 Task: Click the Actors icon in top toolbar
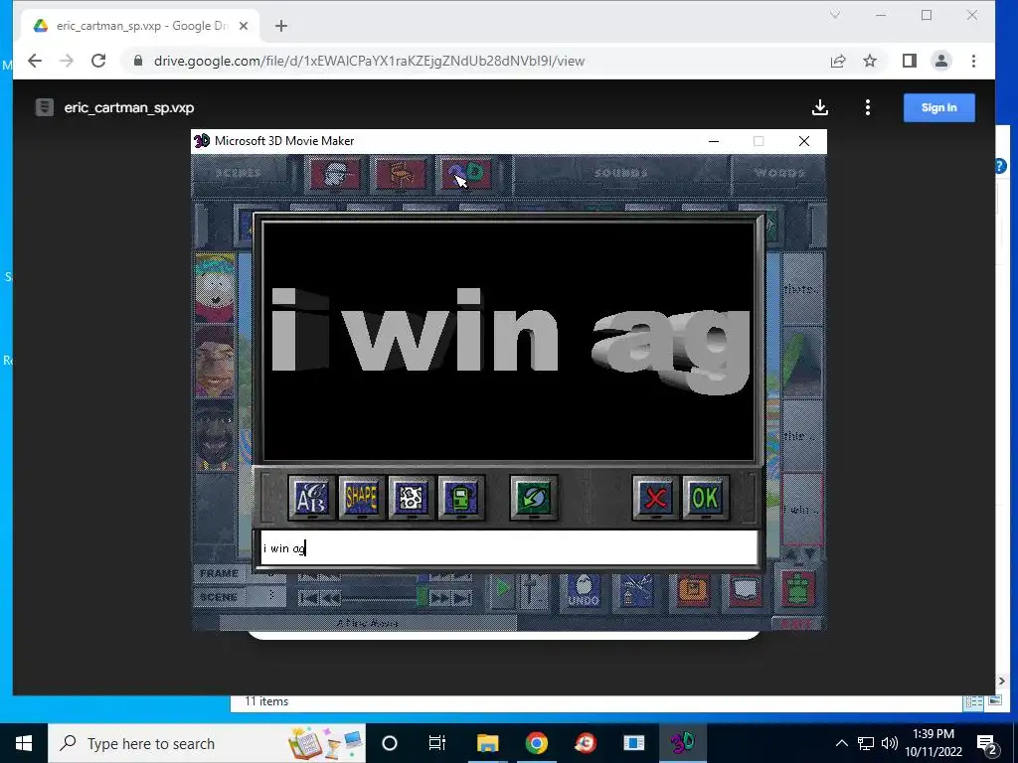click(335, 174)
